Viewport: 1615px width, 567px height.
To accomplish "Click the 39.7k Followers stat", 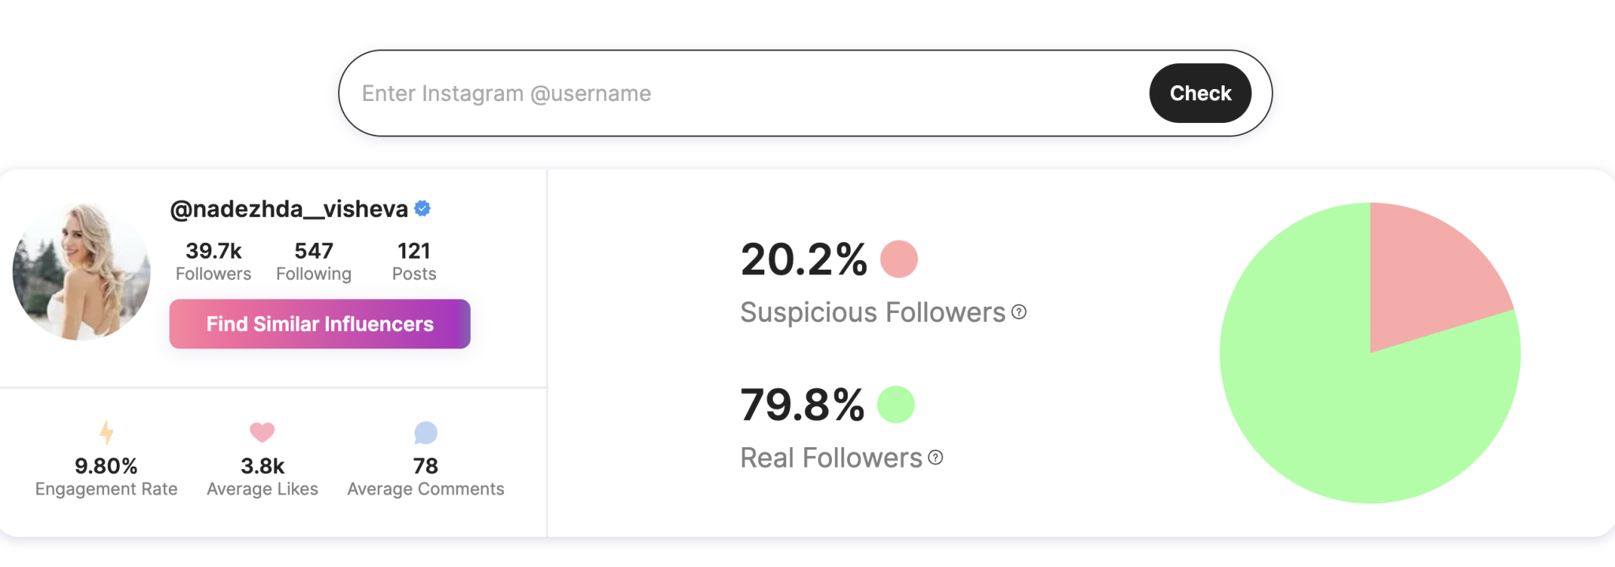I will tap(213, 261).
